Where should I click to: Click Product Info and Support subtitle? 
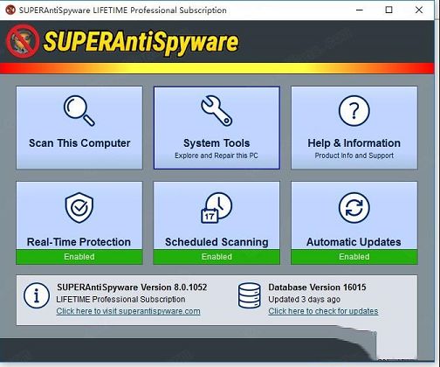tap(354, 156)
